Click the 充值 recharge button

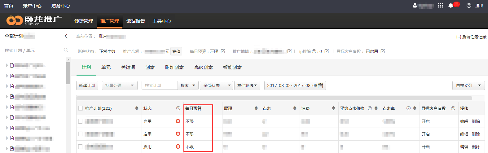tap(176, 51)
